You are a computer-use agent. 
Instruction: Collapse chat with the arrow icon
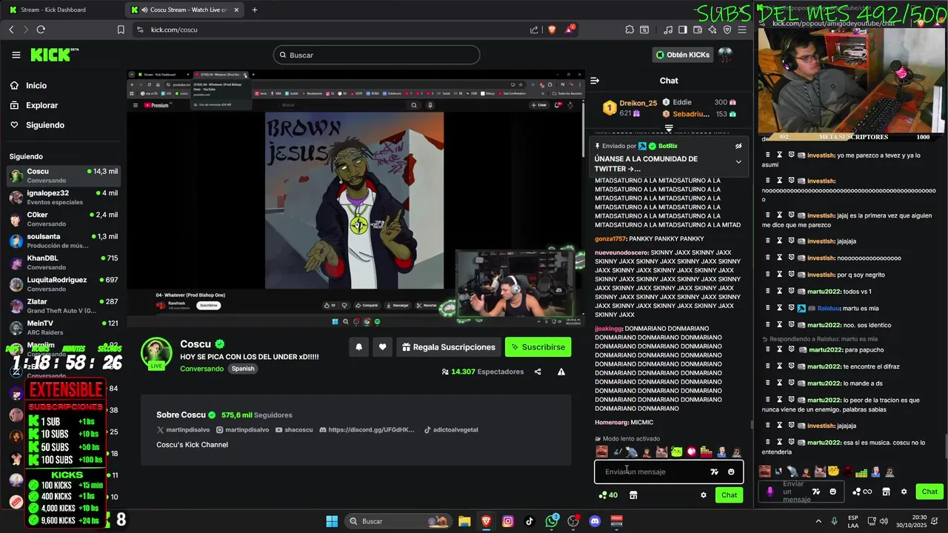[x=595, y=81]
